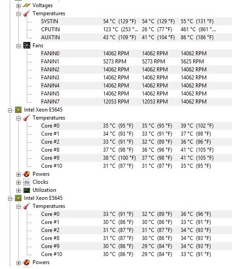This screenshot has width=232, height=269.
Task: Click the first Powers flame icon
Action: [27, 174]
